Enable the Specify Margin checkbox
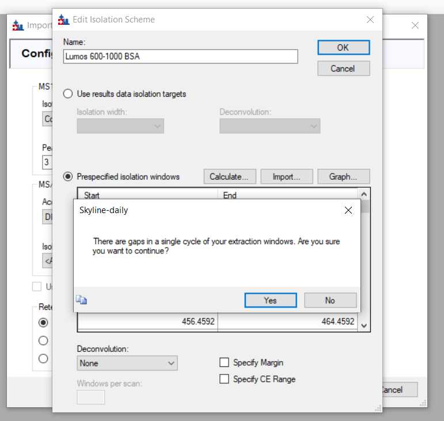The height and width of the screenshot is (421, 444). (x=225, y=363)
